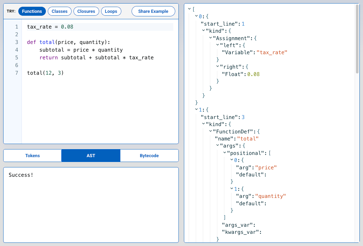Viewport: 363px width, 246px height.
Task: Click the "quantity" arg value
Action: pos(270,196)
